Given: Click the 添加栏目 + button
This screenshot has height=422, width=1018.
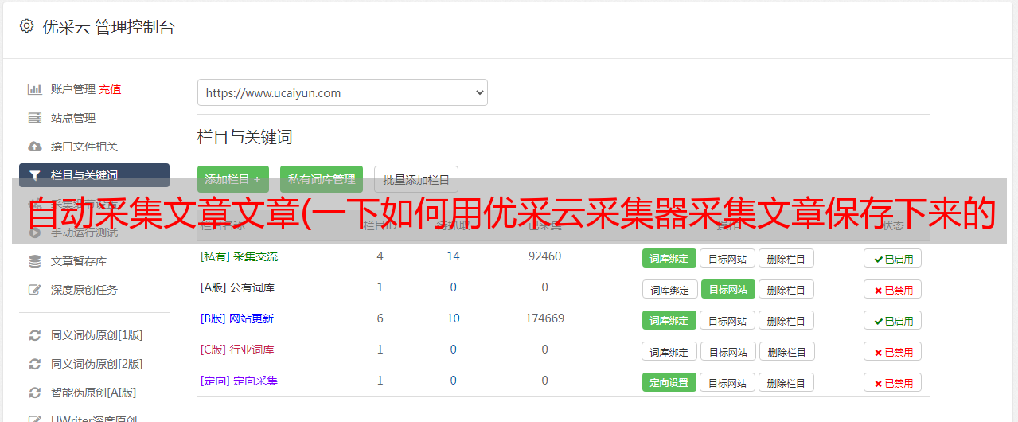Looking at the screenshot, I should (232, 179).
